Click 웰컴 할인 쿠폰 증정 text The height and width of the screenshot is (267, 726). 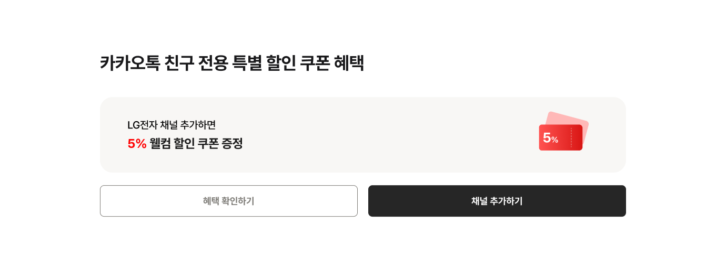tap(196, 143)
